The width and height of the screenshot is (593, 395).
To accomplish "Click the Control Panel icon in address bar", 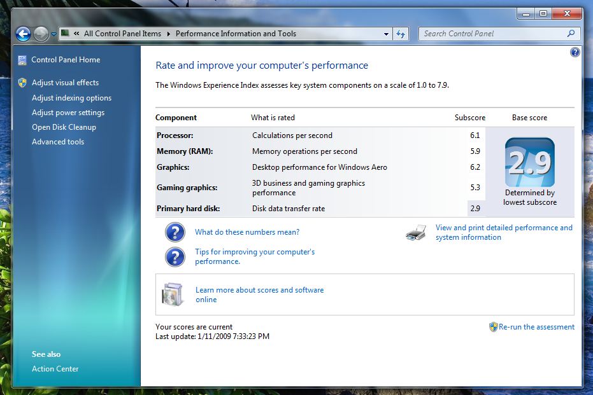I will [65, 33].
